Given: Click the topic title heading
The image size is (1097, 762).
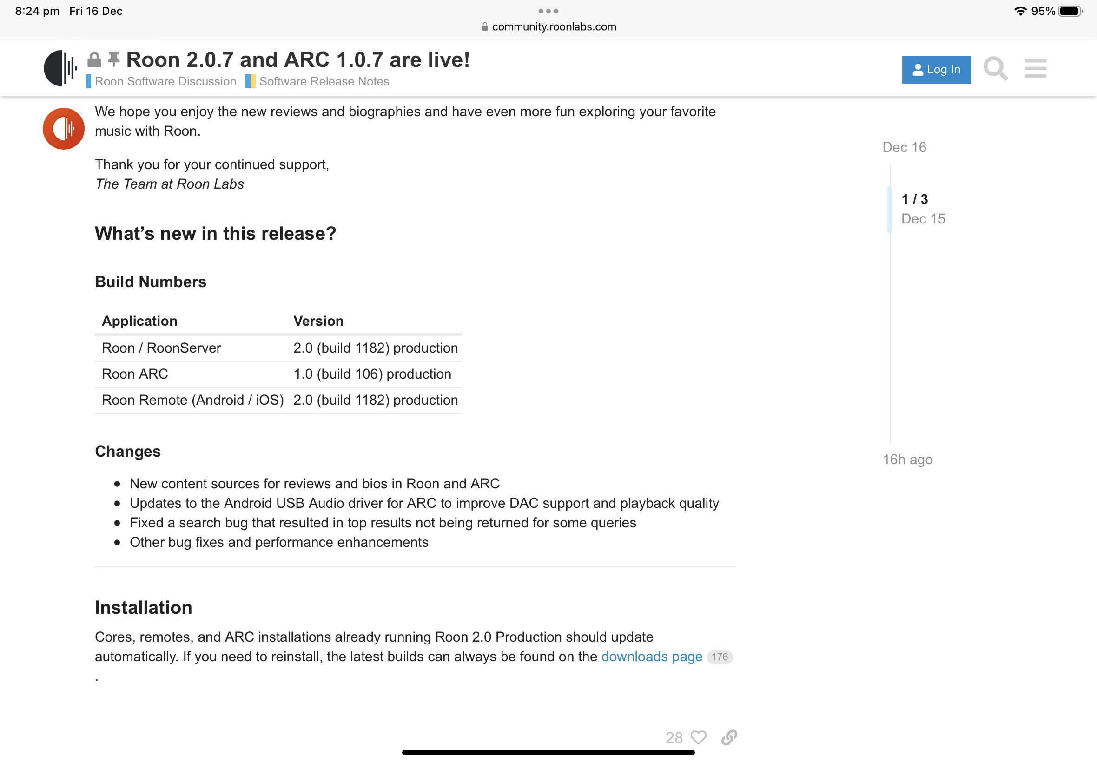Looking at the screenshot, I should [298, 59].
